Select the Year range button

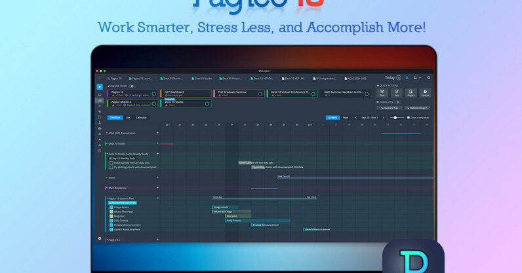pos(345,118)
